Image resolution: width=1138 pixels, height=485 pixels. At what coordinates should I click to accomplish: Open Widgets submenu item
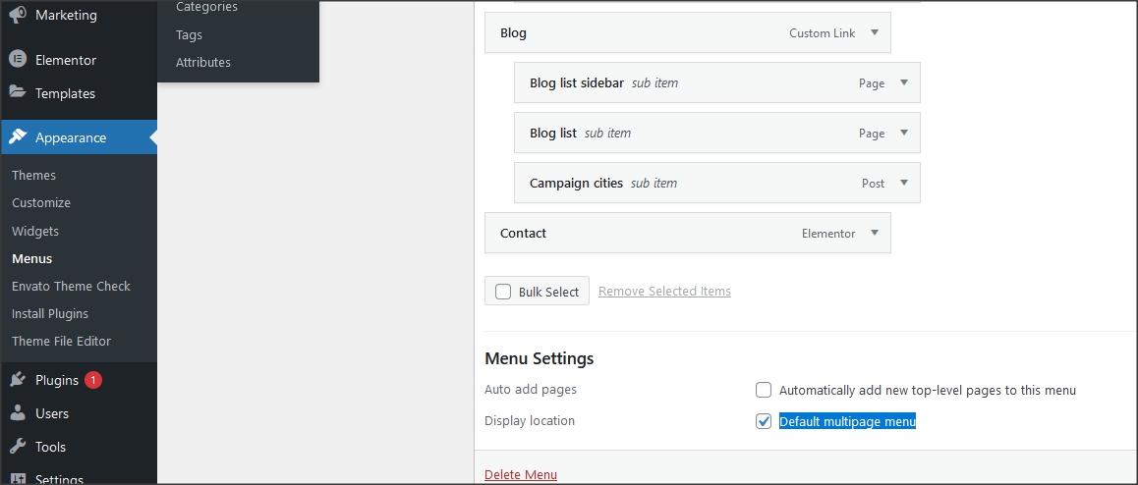[x=35, y=232]
